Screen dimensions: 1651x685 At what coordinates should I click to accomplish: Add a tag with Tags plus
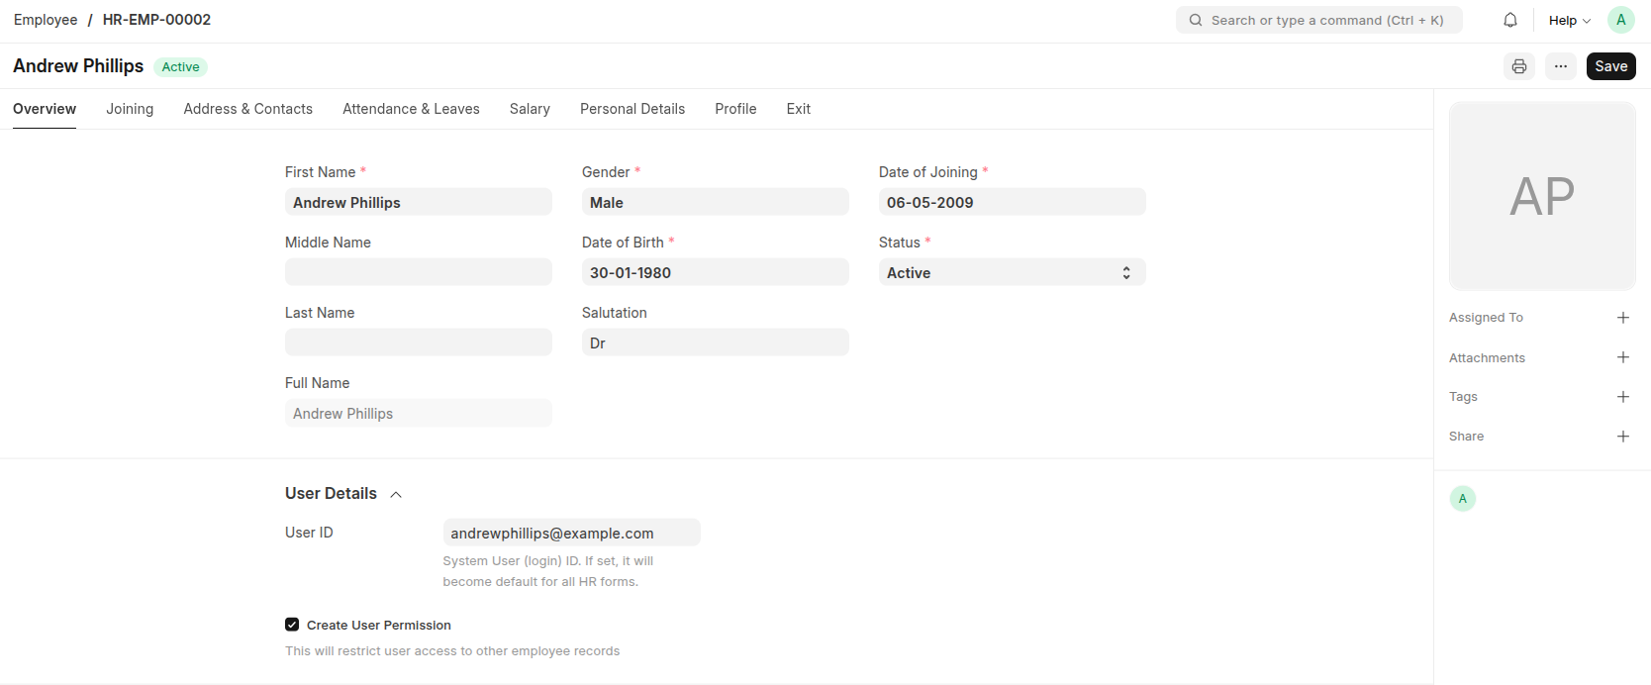1623,397
